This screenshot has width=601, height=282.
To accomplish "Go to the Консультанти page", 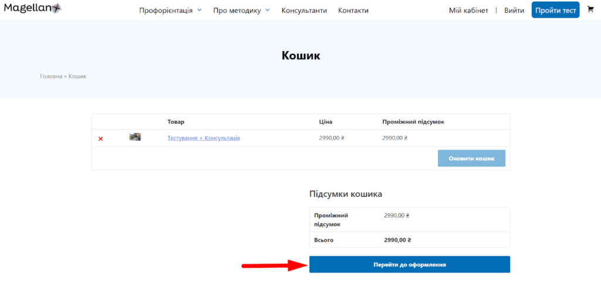I will 304,11.
